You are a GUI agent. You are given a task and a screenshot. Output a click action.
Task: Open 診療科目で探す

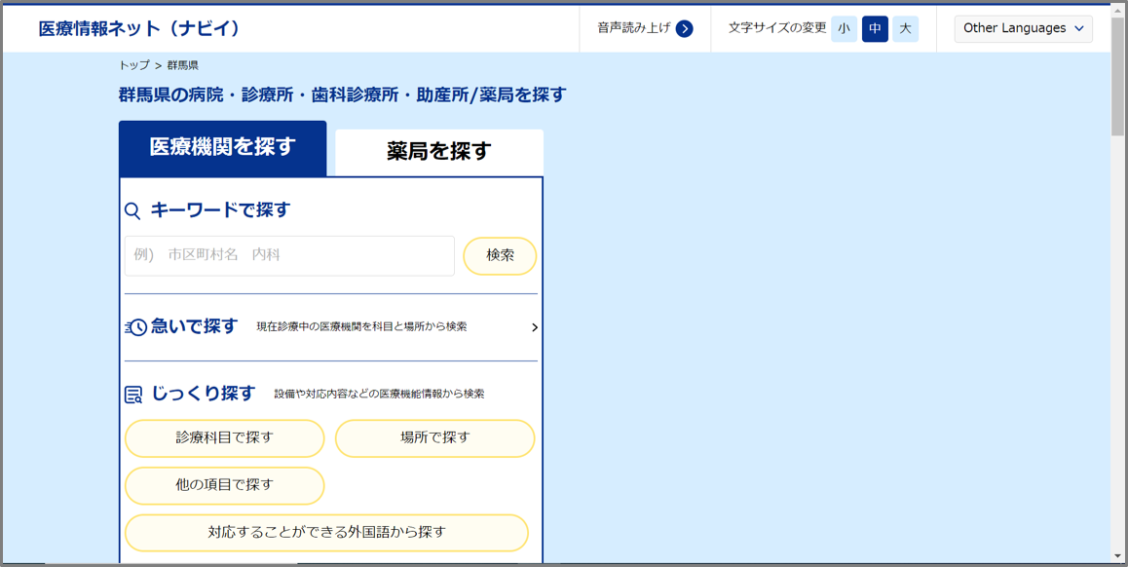point(224,438)
